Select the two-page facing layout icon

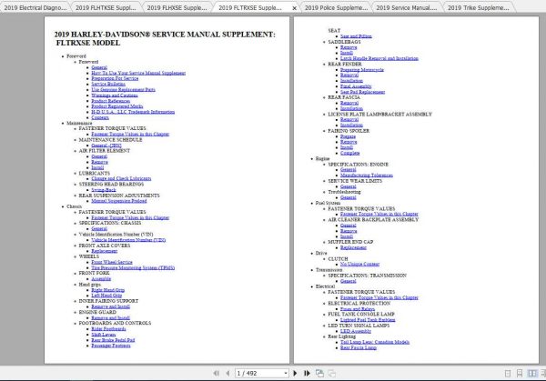(x=532, y=374)
